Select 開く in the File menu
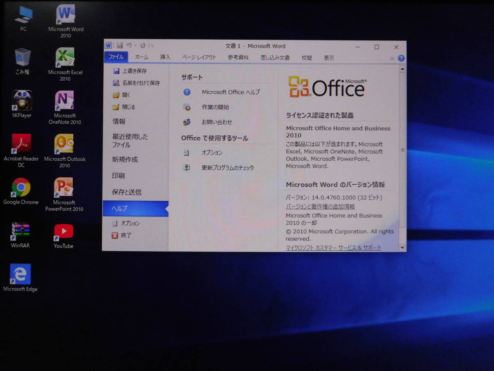This screenshot has width=494, height=371. [121, 95]
